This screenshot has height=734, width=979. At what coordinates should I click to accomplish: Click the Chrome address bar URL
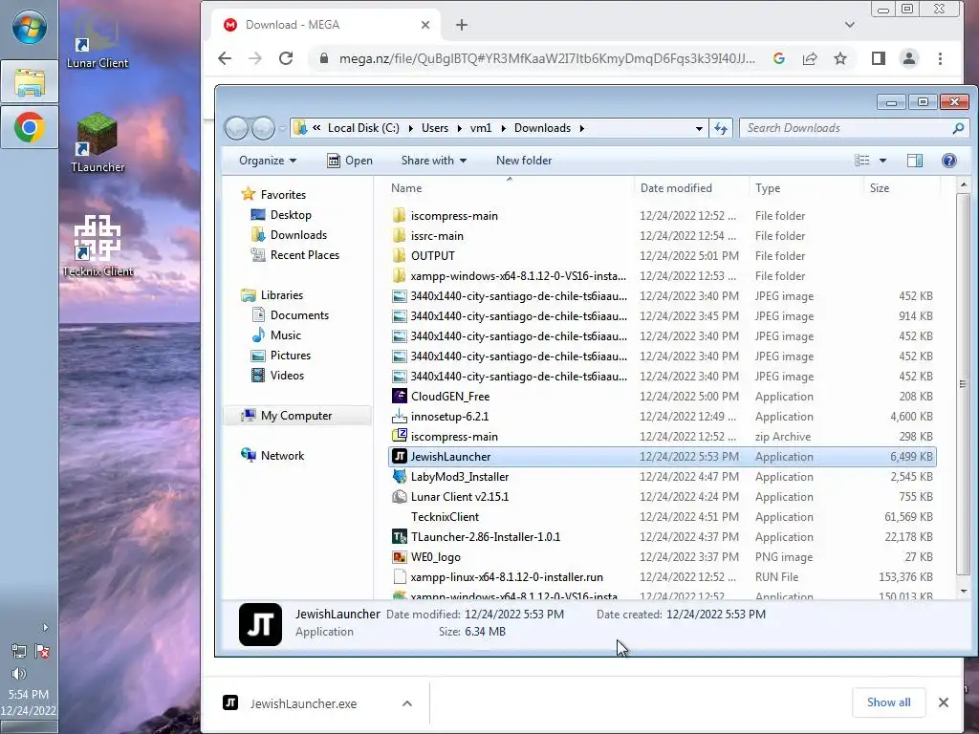tap(547, 58)
